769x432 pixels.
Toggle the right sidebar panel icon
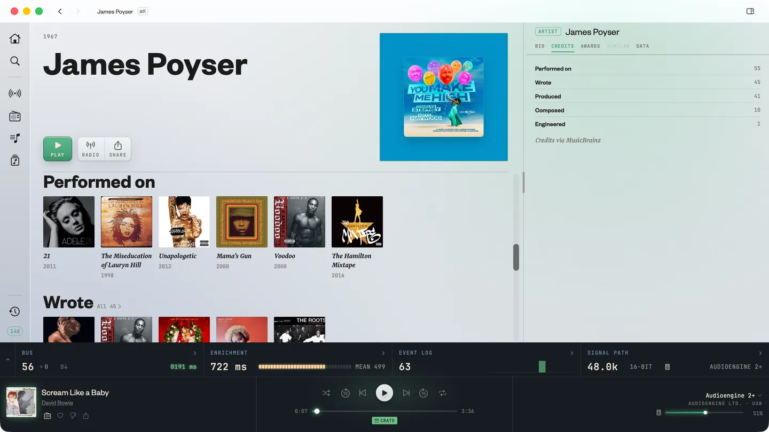(x=750, y=11)
